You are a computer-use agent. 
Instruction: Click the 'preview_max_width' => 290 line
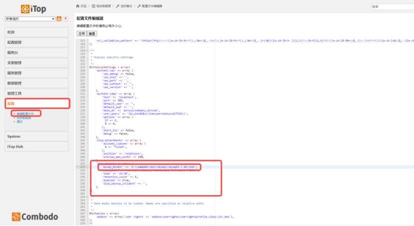[123, 157]
